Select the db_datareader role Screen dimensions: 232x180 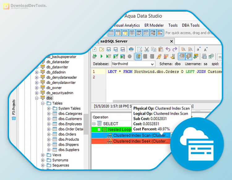click(58, 62)
